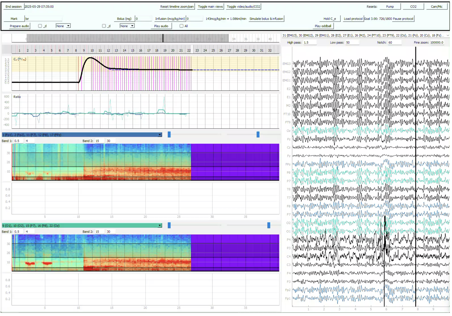Click the Pause protocol button
Screen dimensions: 452x316
[403, 19]
